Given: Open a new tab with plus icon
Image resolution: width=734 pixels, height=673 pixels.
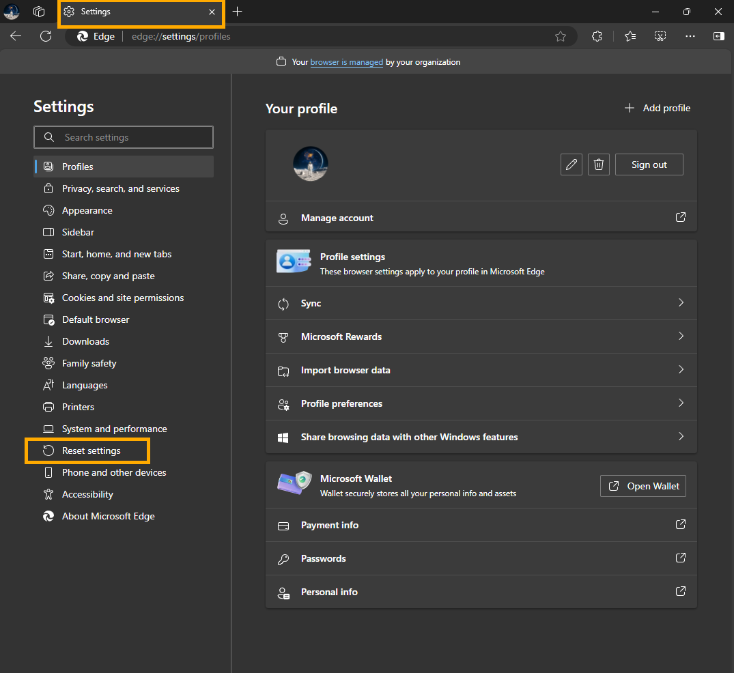Looking at the screenshot, I should tap(238, 11).
